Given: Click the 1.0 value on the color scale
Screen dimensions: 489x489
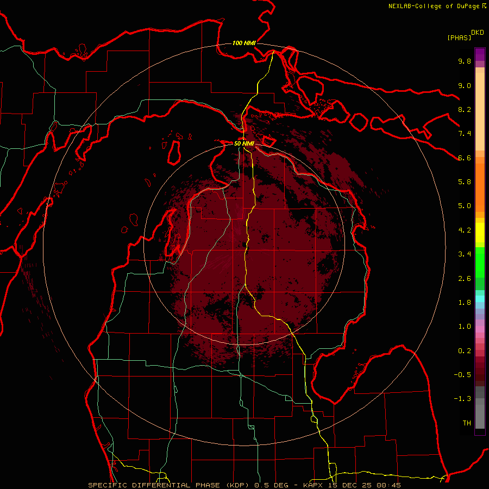Looking at the screenshot, I should pyautogui.click(x=465, y=327).
